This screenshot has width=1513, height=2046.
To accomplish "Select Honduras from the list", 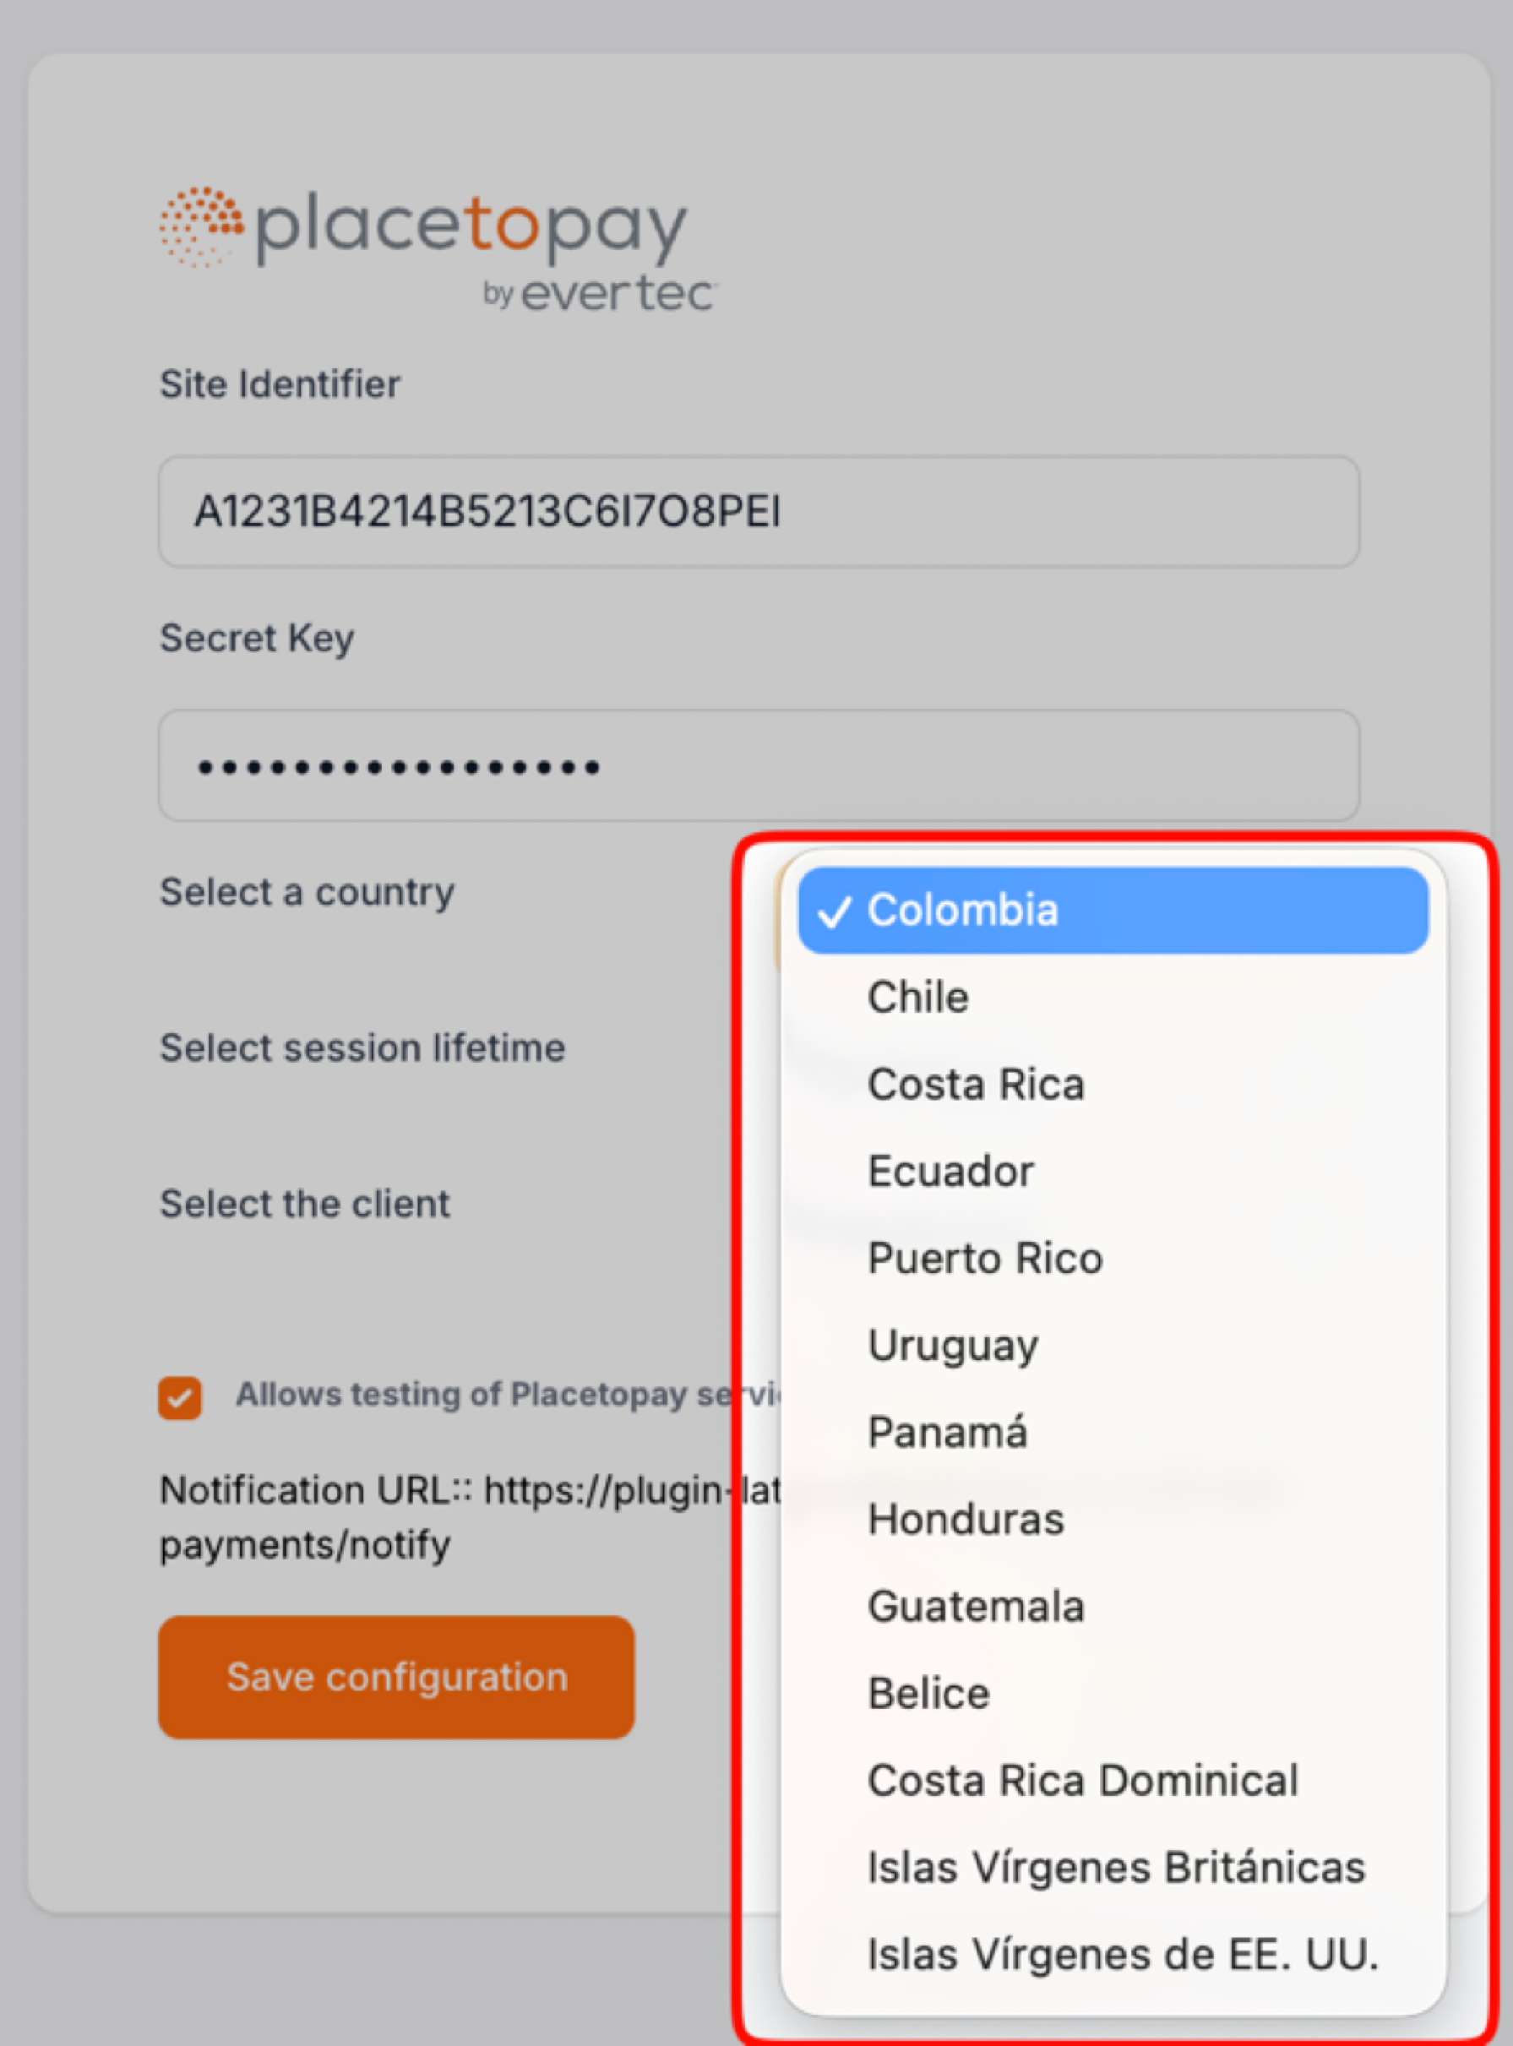I will point(966,1520).
